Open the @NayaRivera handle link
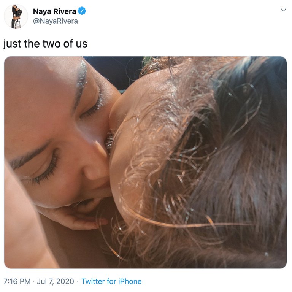292x292 pixels. pyautogui.click(x=55, y=21)
